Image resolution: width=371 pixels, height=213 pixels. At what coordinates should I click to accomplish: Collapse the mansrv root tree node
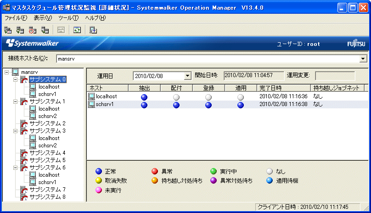click(6, 72)
